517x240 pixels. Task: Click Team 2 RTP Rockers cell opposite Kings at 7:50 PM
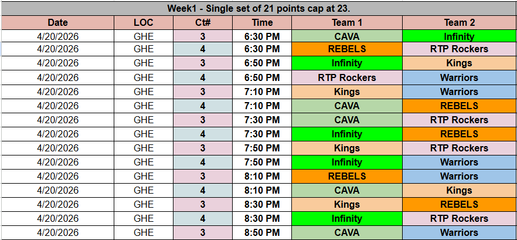click(459, 148)
